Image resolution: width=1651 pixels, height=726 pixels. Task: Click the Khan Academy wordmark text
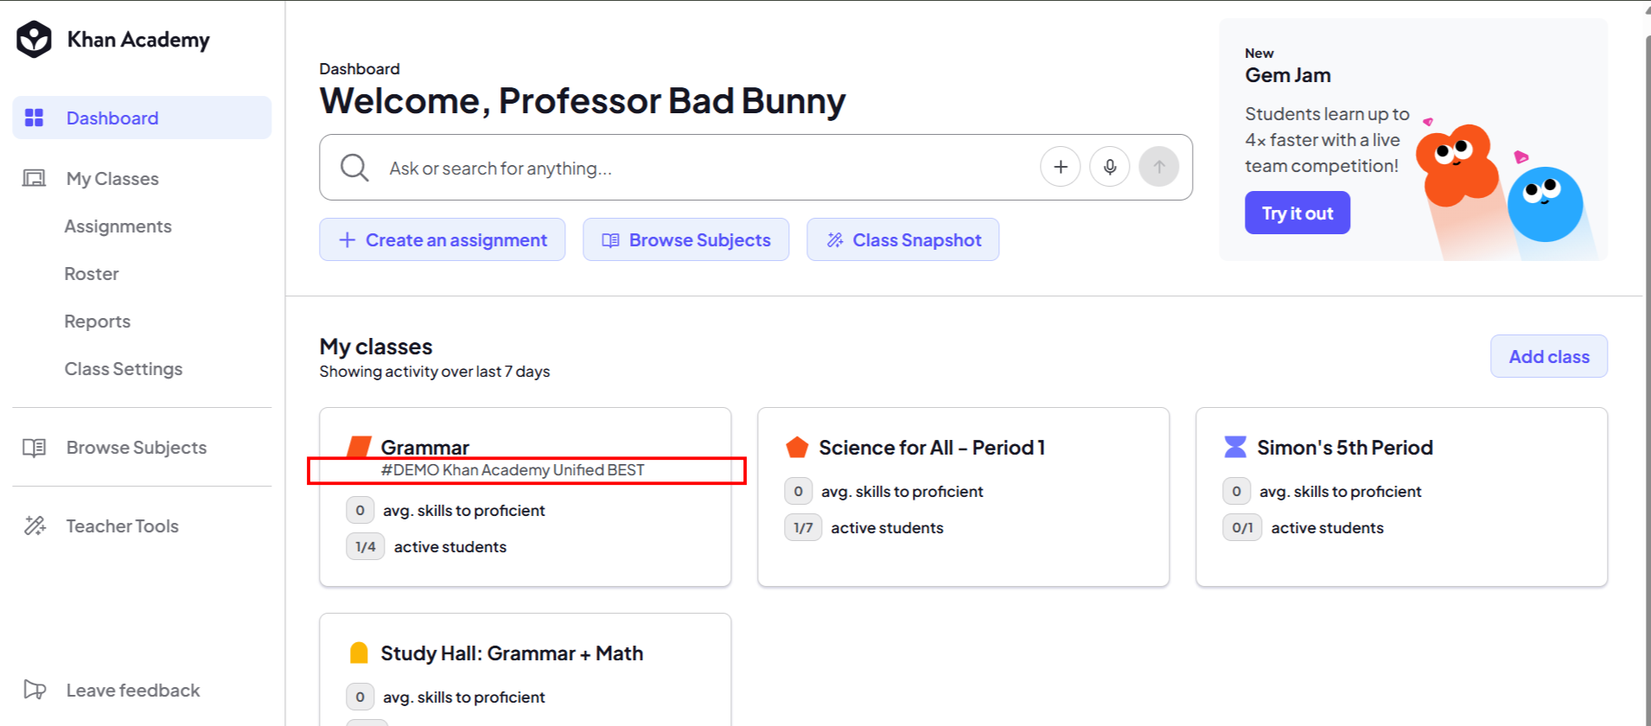(x=138, y=40)
